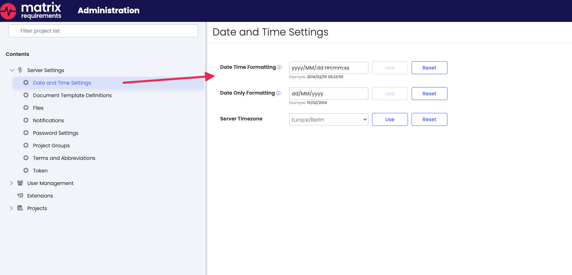The width and height of the screenshot is (572, 275).
Task: Open info icon next to Date Only Formatting
Action: tap(278, 93)
